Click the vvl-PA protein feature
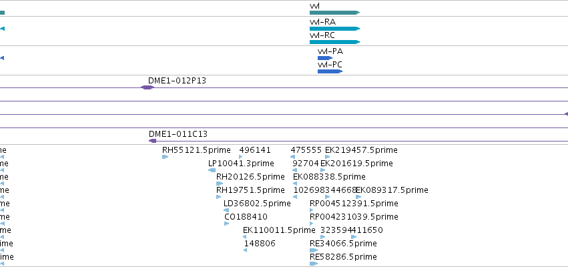The height and width of the screenshot is (267, 568). 325,58
